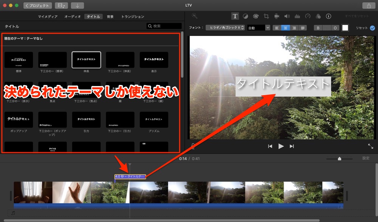The height and width of the screenshot is (222, 378).
Task: Select the 下三分の一（伸長） title thumbnail
Action: click(120, 60)
